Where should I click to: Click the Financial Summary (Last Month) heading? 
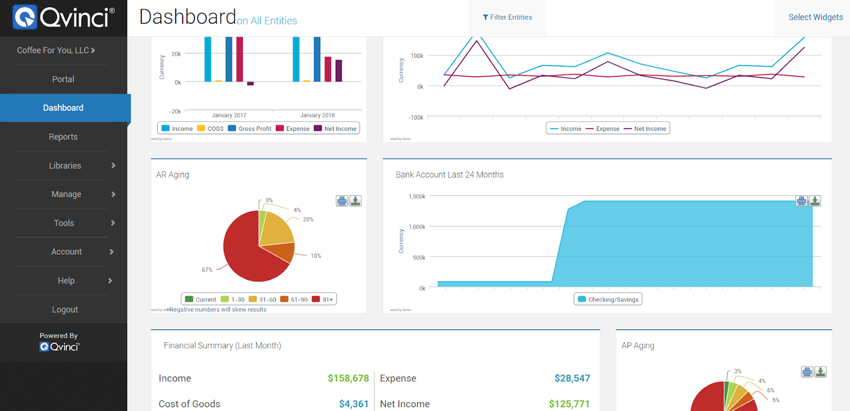pos(223,346)
